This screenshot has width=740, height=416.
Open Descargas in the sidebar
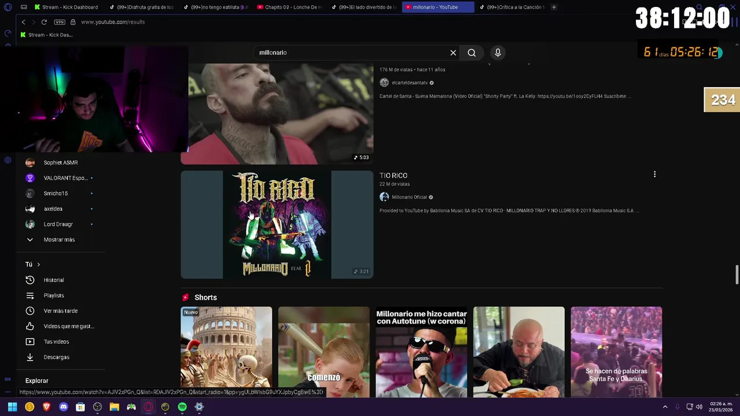point(56,357)
